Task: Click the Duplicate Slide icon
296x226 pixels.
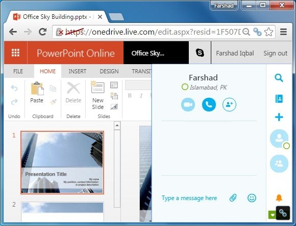Action: click(x=114, y=96)
